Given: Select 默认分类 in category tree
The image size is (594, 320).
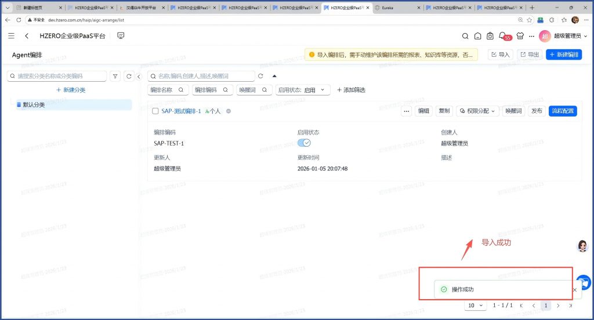Looking at the screenshot, I should [x=33, y=105].
